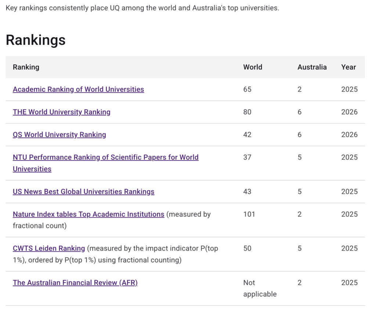Follow the QS World University Ranking link
This screenshot has width=376, height=314.
pos(59,134)
